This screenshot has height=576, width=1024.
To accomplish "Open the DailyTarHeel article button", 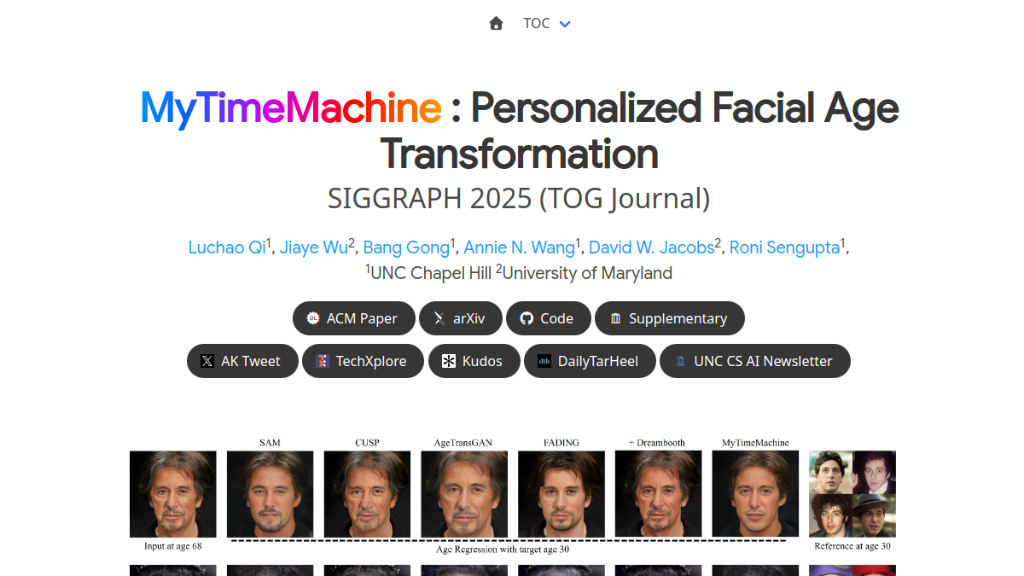I will pyautogui.click(x=590, y=361).
